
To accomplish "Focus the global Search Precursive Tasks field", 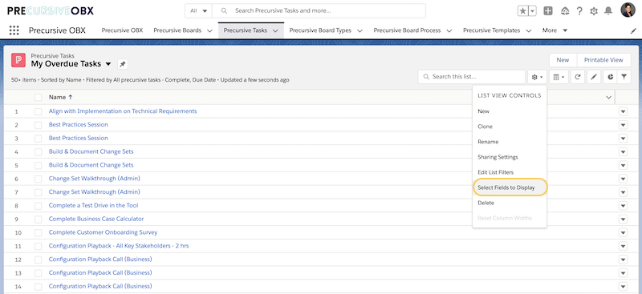I will tap(319, 11).
